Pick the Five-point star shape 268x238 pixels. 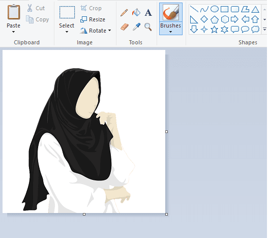point(214,30)
